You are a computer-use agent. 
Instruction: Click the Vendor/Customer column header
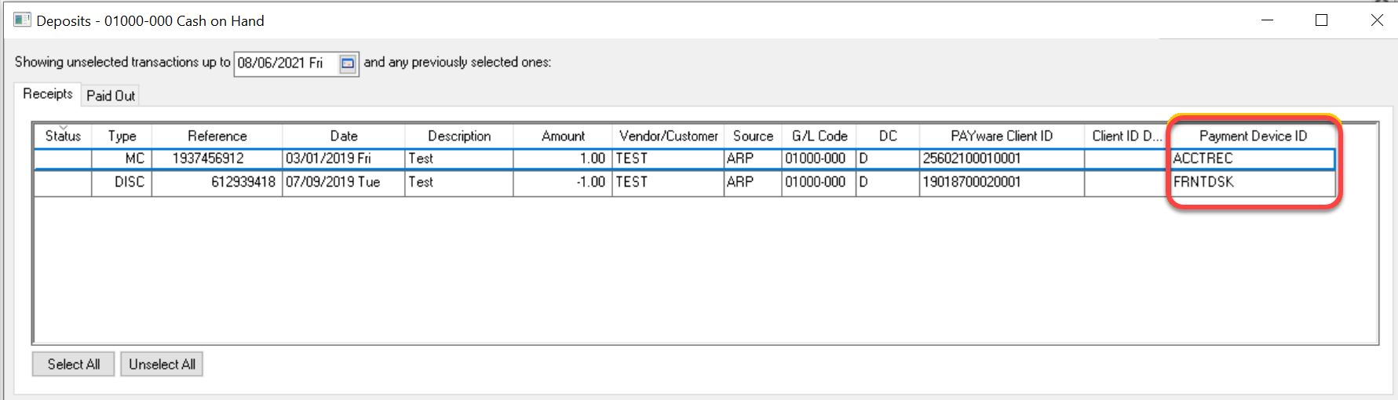[668, 136]
